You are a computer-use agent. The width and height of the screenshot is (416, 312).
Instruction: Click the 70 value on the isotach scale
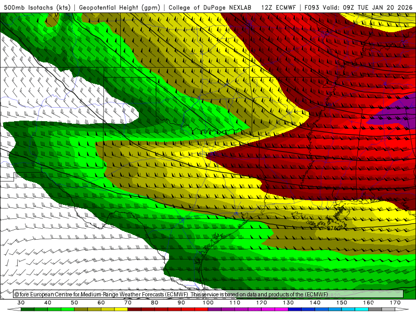tap(128, 303)
